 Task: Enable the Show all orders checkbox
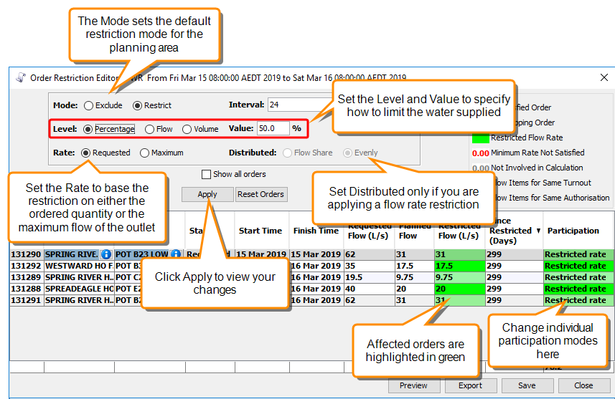(207, 174)
